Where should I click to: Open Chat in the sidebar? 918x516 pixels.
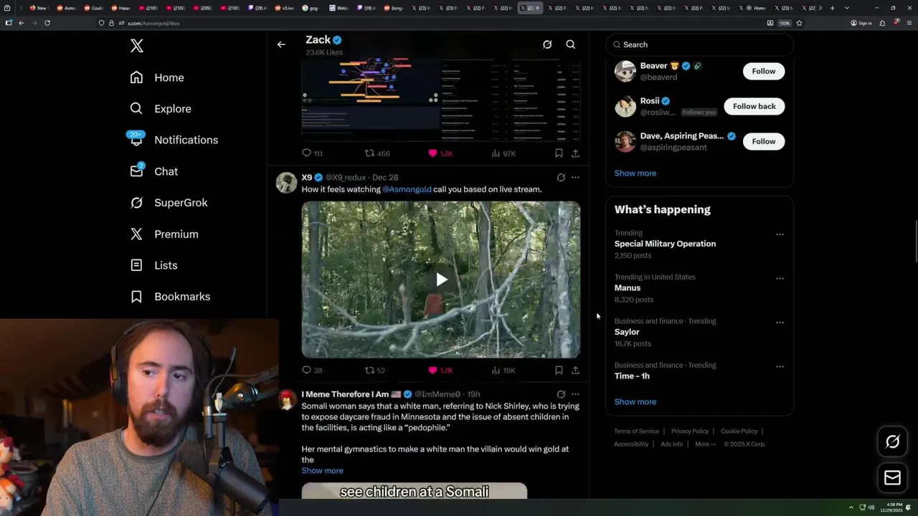tap(153, 171)
